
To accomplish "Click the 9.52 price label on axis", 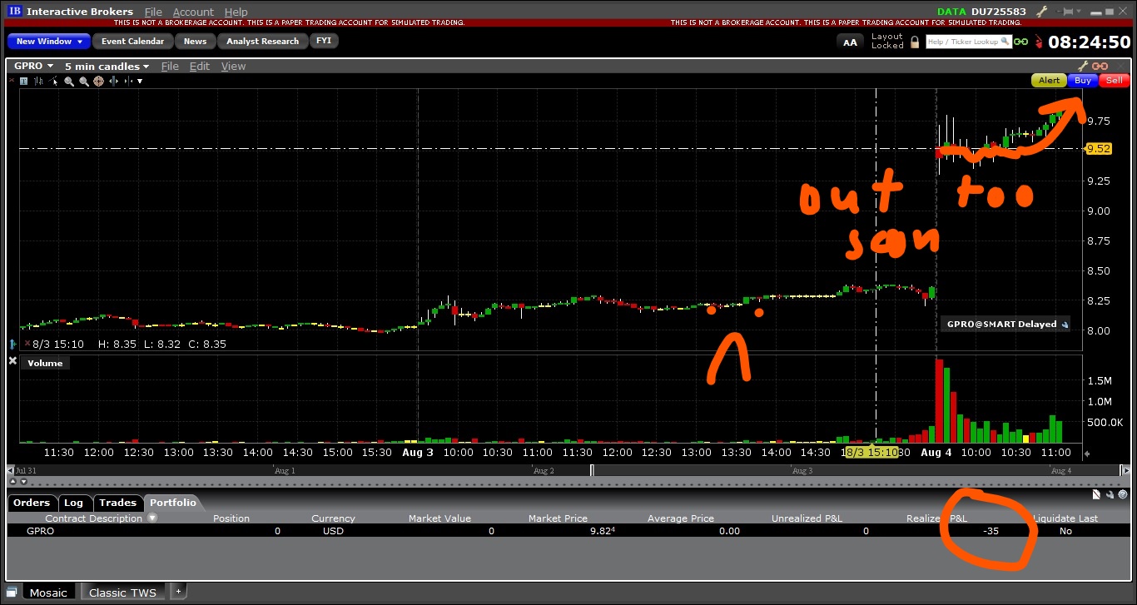I will [x=1099, y=149].
